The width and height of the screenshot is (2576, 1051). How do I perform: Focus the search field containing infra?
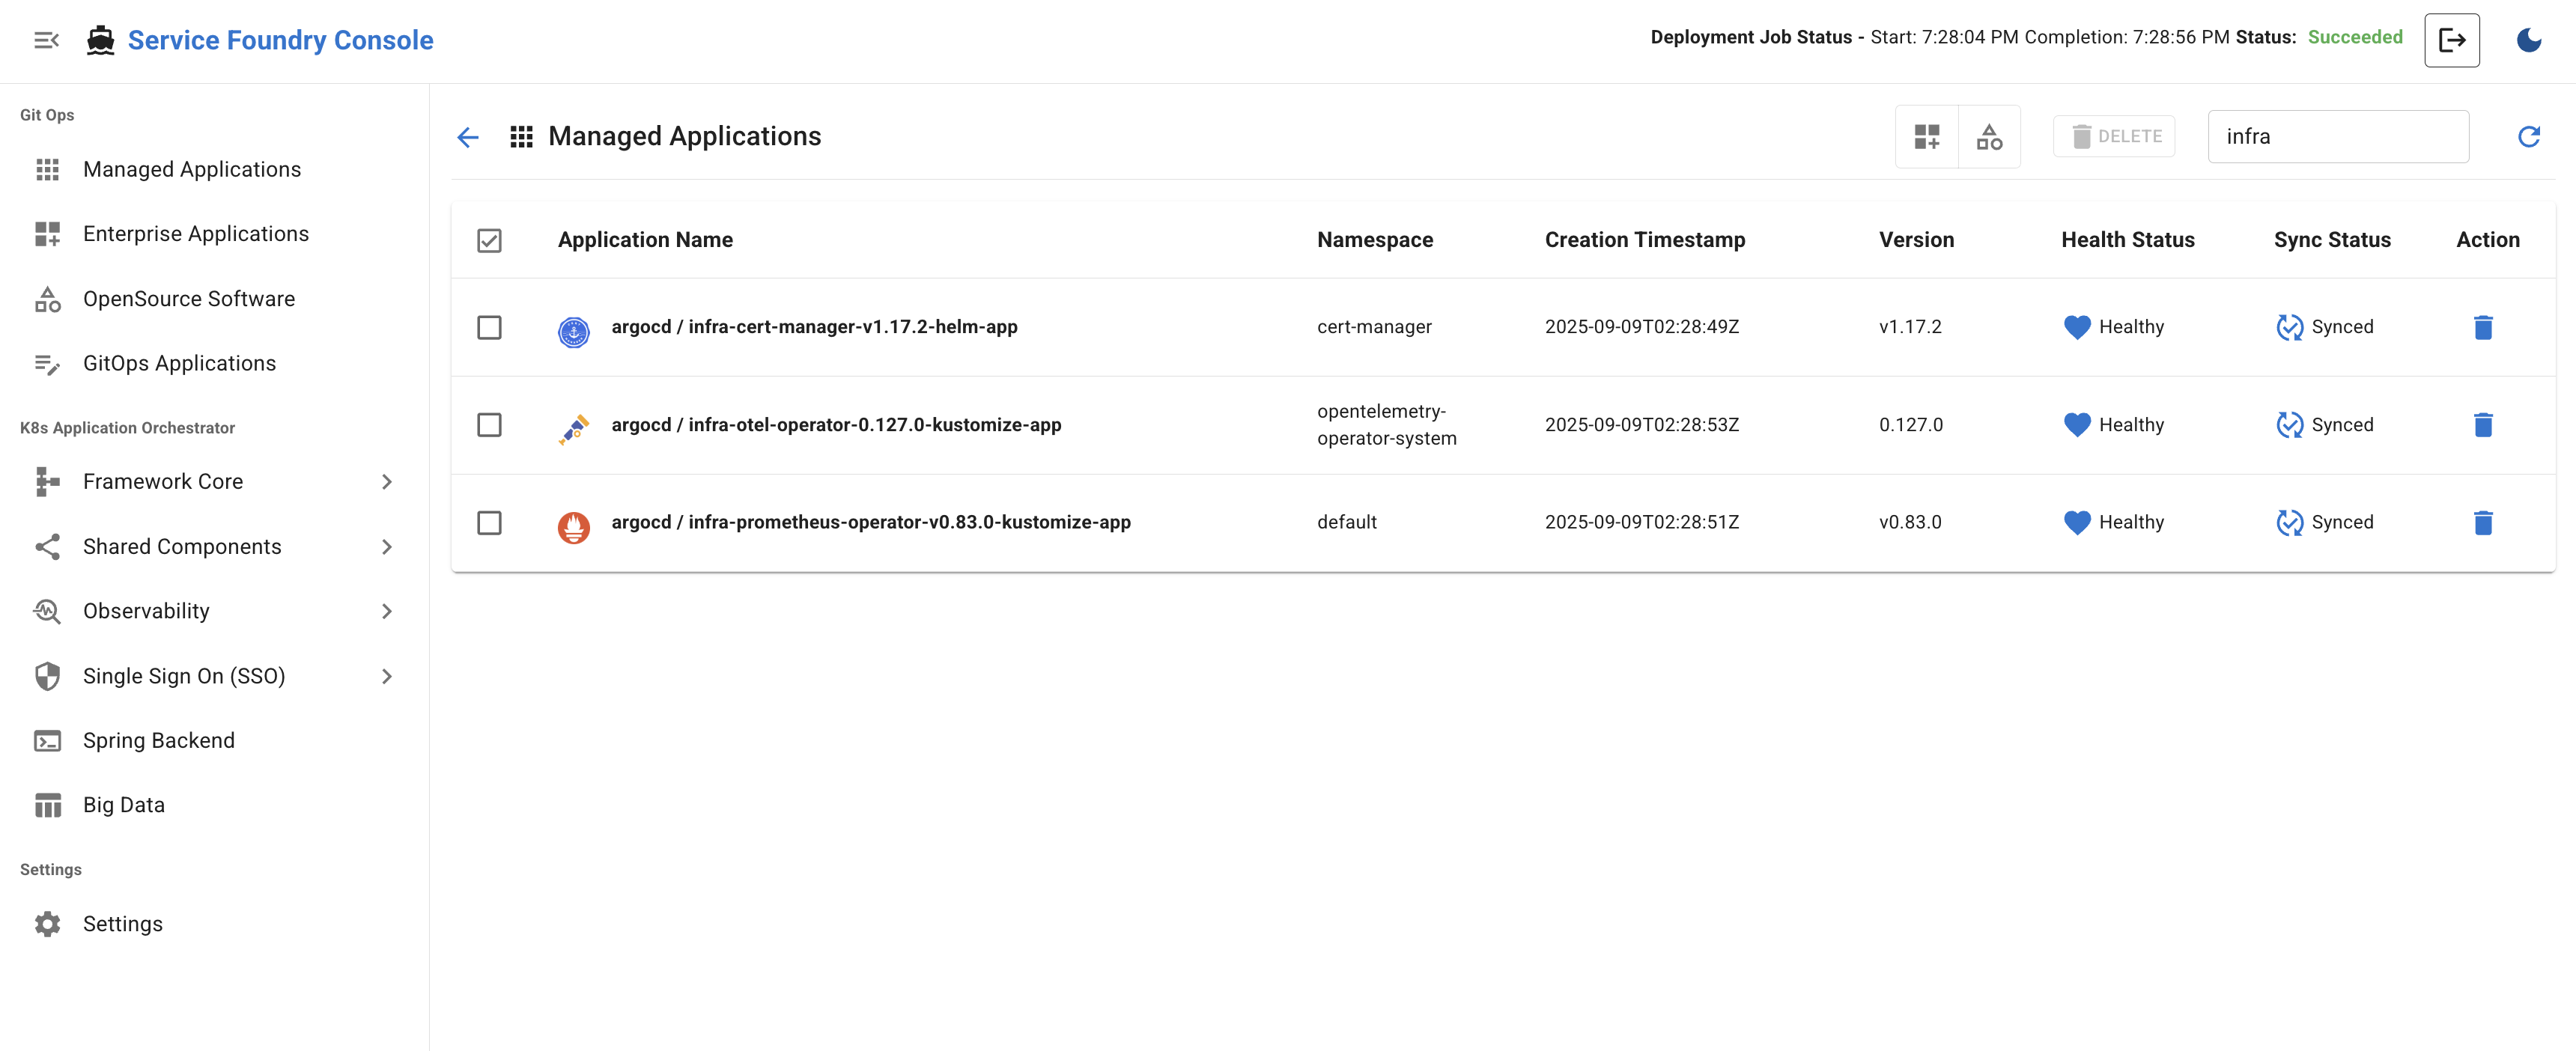pos(2338,137)
